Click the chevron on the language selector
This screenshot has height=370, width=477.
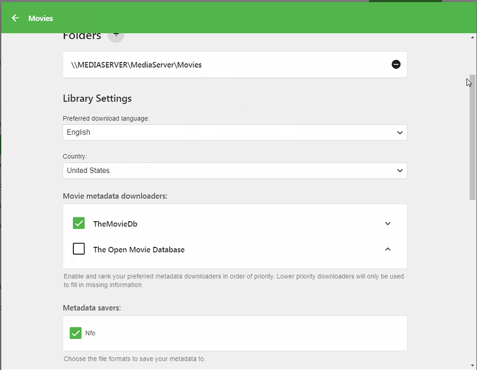click(x=400, y=133)
